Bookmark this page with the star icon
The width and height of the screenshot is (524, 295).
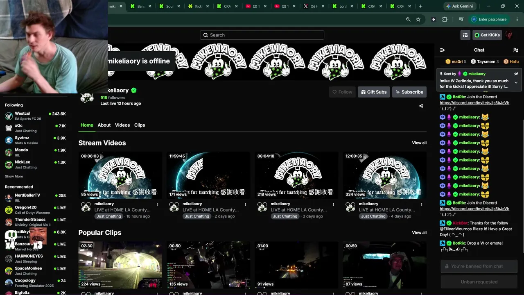[x=418, y=19]
